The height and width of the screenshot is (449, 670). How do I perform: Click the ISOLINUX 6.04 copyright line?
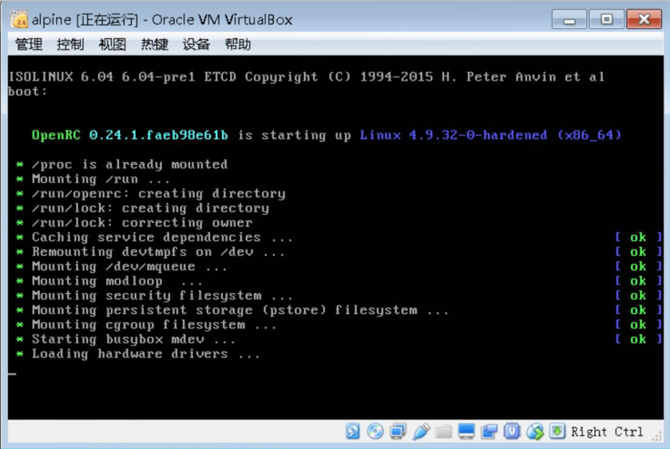click(x=307, y=77)
